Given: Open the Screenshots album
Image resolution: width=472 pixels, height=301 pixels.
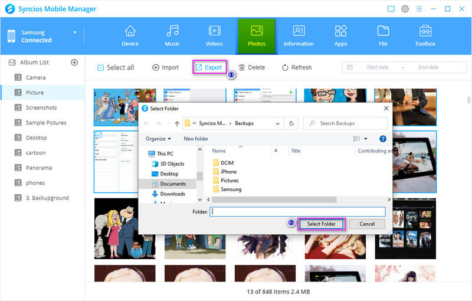Looking at the screenshot, I should point(42,107).
